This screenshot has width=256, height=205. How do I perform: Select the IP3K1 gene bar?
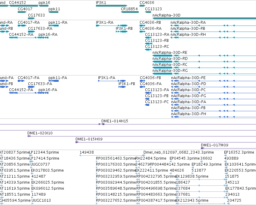pyautogui.click(x=112, y=6)
